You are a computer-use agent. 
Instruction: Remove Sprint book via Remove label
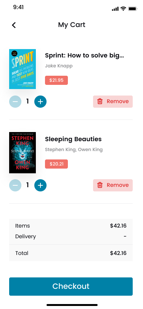pos(118,101)
